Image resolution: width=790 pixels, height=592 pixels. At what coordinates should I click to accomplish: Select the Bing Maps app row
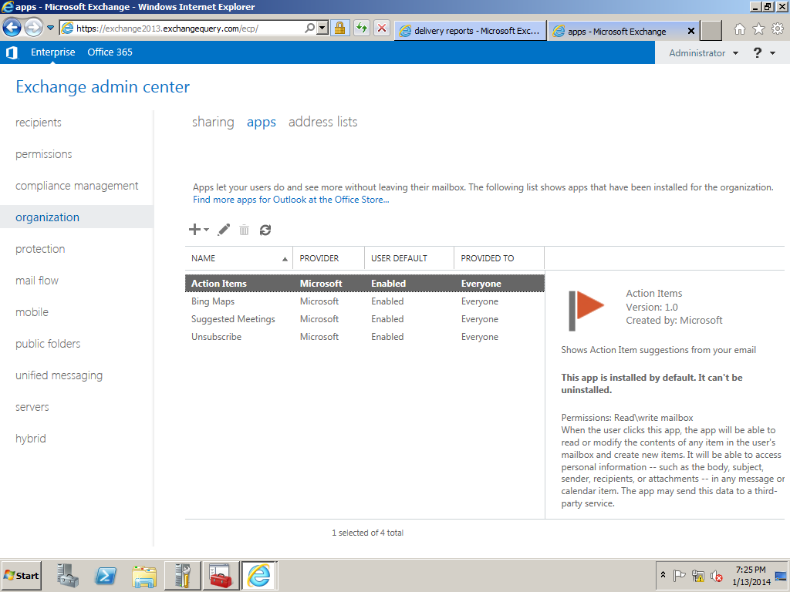tap(213, 301)
